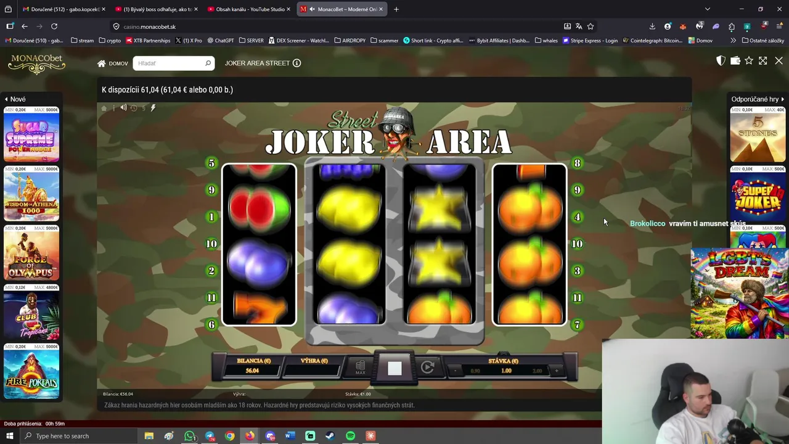Image resolution: width=789 pixels, height=444 pixels.
Task: Decrease stake with the minus button
Action: [456, 371]
